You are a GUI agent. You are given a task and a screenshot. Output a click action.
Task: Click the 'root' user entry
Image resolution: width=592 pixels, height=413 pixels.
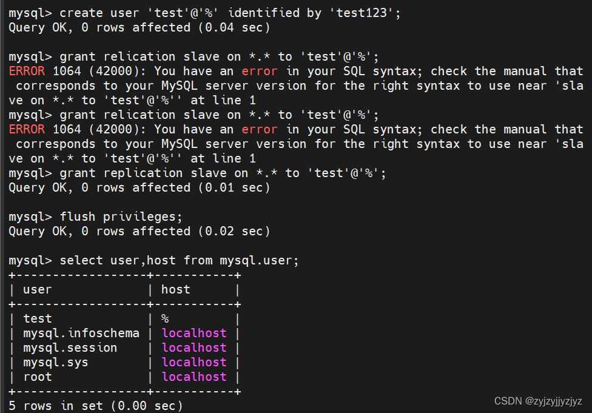pos(38,377)
